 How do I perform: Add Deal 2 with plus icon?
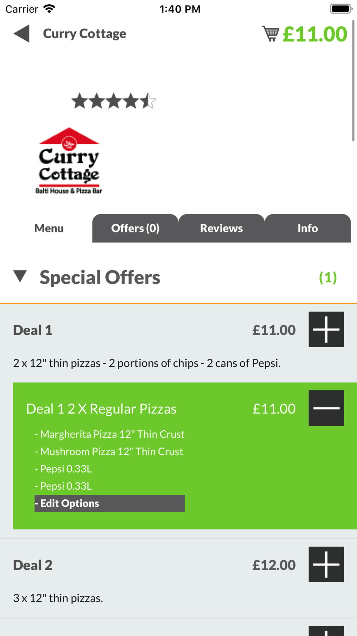[x=326, y=564]
